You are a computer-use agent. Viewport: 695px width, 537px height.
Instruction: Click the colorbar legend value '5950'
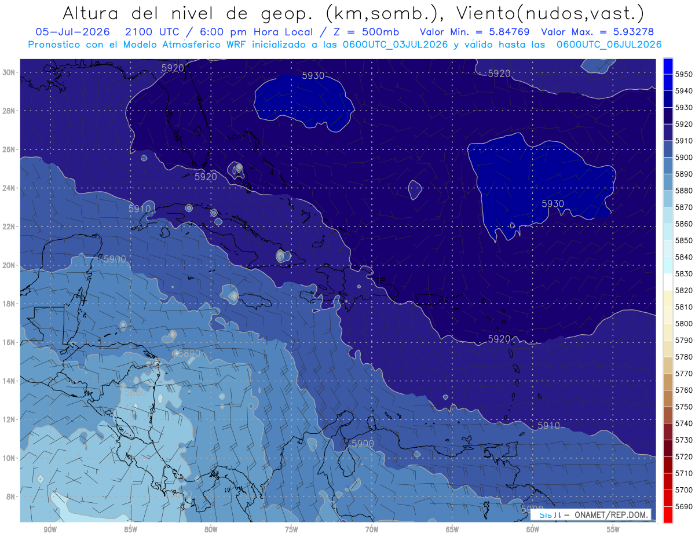[x=684, y=74]
